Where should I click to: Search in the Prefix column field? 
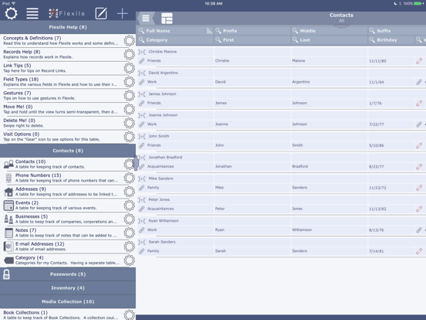coord(252,31)
